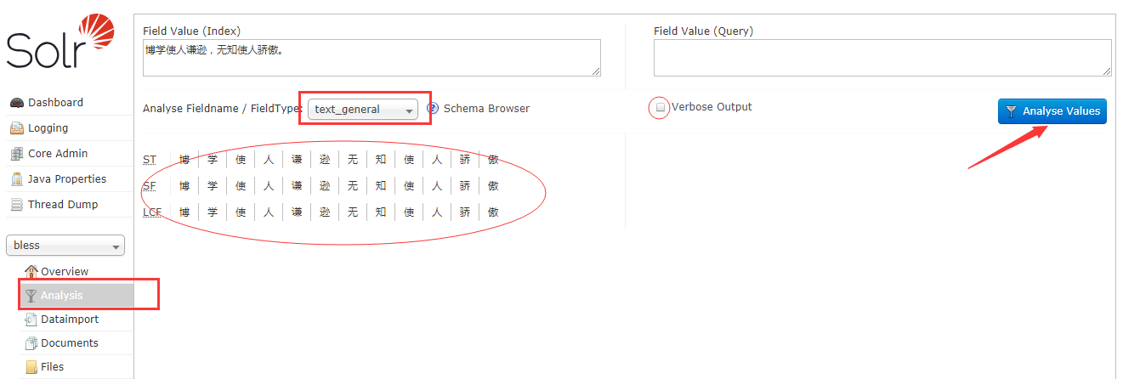Click the Dataimport icon
Screen dimensions: 1123x379
pyautogui.click(x=31, y=320)
